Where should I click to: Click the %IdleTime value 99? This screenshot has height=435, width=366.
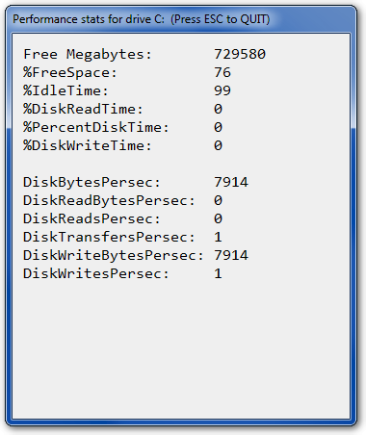coord(222,90)
